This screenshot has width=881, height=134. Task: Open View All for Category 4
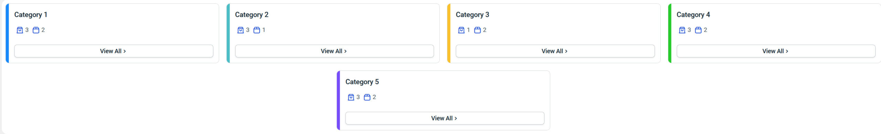point(776,51)
